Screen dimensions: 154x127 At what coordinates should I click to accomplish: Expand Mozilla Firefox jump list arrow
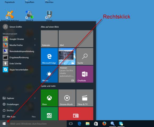coord(35,45)
